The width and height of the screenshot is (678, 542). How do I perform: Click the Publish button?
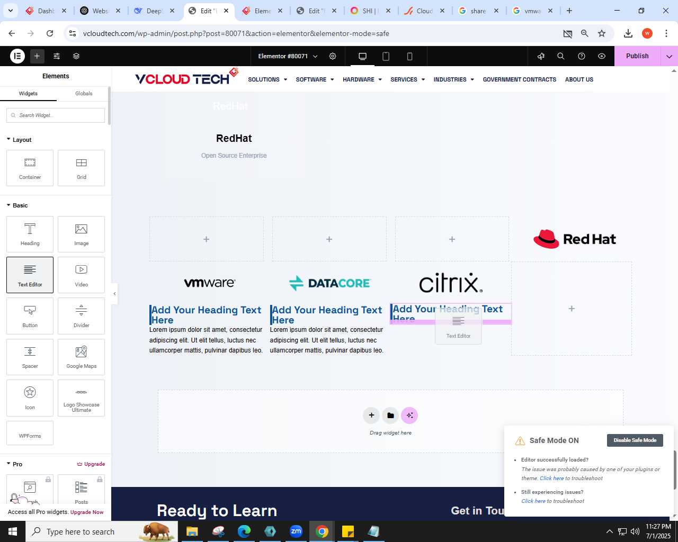(637, 56)
